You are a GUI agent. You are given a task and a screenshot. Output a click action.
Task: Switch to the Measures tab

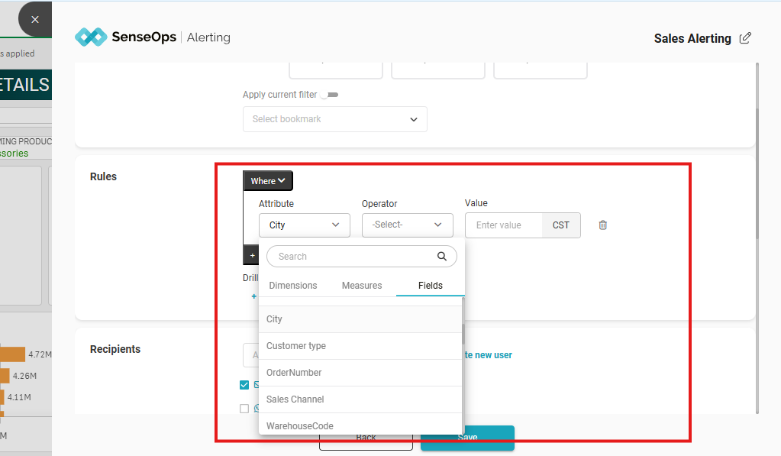click(x=361, y=286)
